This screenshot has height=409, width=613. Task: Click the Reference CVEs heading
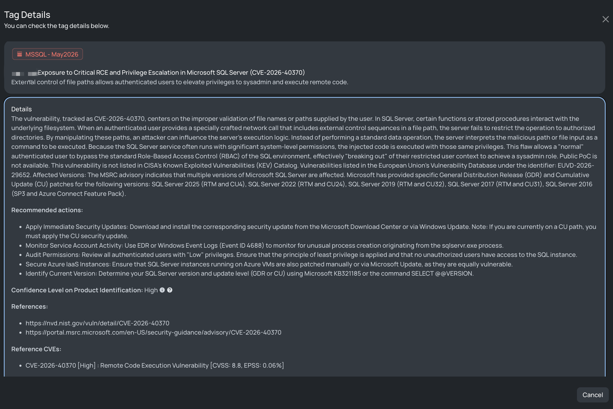(x=36, y=349)
